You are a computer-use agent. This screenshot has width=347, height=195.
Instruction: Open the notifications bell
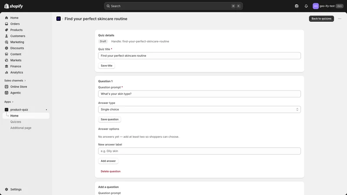coord(306,6)
